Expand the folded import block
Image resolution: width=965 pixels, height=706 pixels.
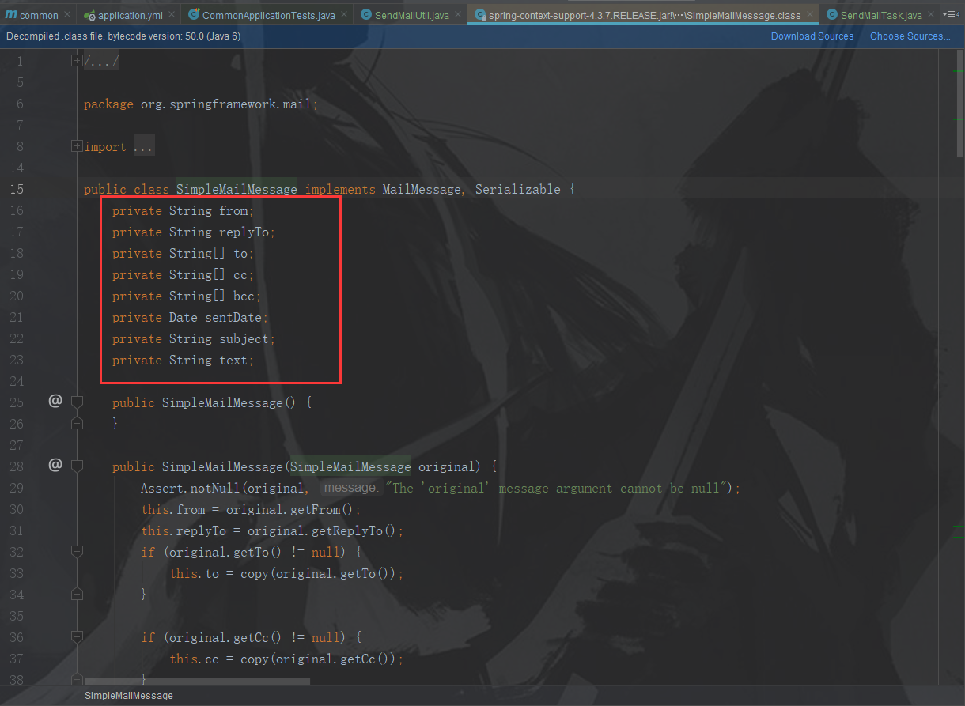click(x=77, y=146)
